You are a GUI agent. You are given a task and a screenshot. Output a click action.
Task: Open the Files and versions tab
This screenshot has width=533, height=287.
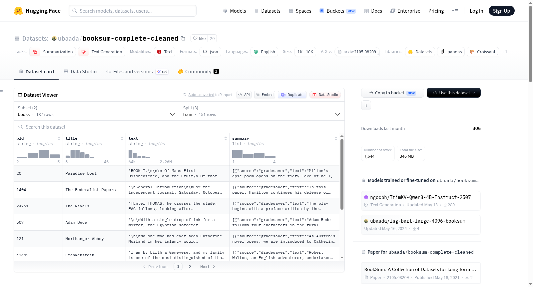click(137, 71)
